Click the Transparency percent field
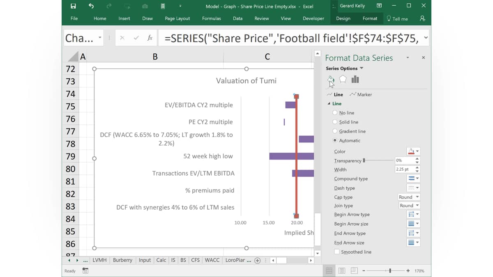The height and width of the screenshot is (277, 493). pos(404,160)
